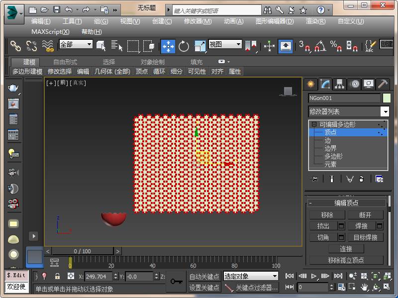This screenshot has height=298, width=398.
Task: Open the Rendering menu
Action: click(x=315, y=21)
